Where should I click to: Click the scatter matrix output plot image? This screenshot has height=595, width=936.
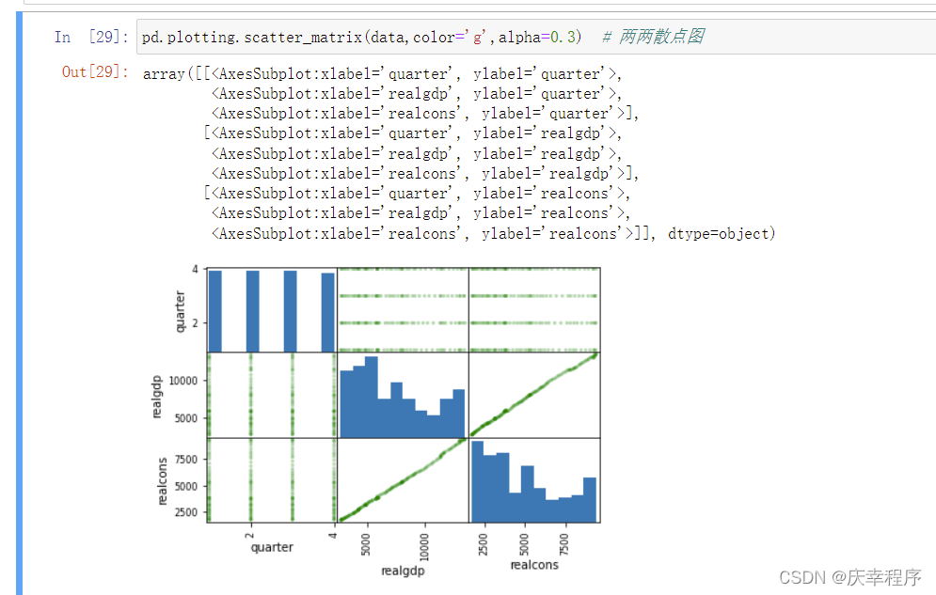point(375,421)
